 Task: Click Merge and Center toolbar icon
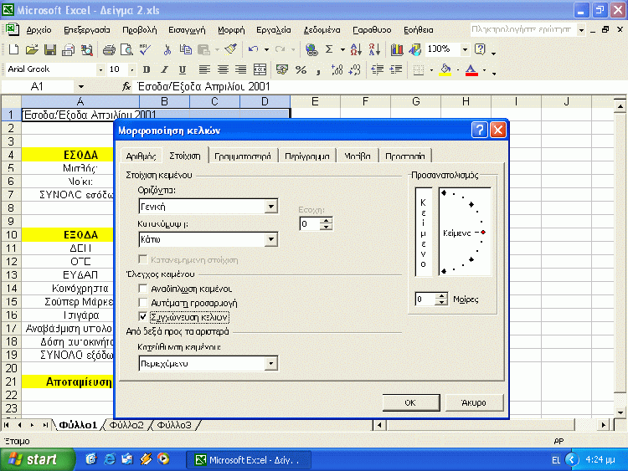click(260, 69)
